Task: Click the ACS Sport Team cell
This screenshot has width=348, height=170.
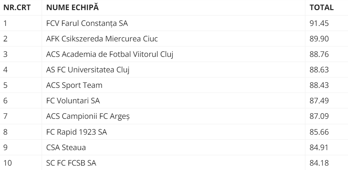Action: 74,86
